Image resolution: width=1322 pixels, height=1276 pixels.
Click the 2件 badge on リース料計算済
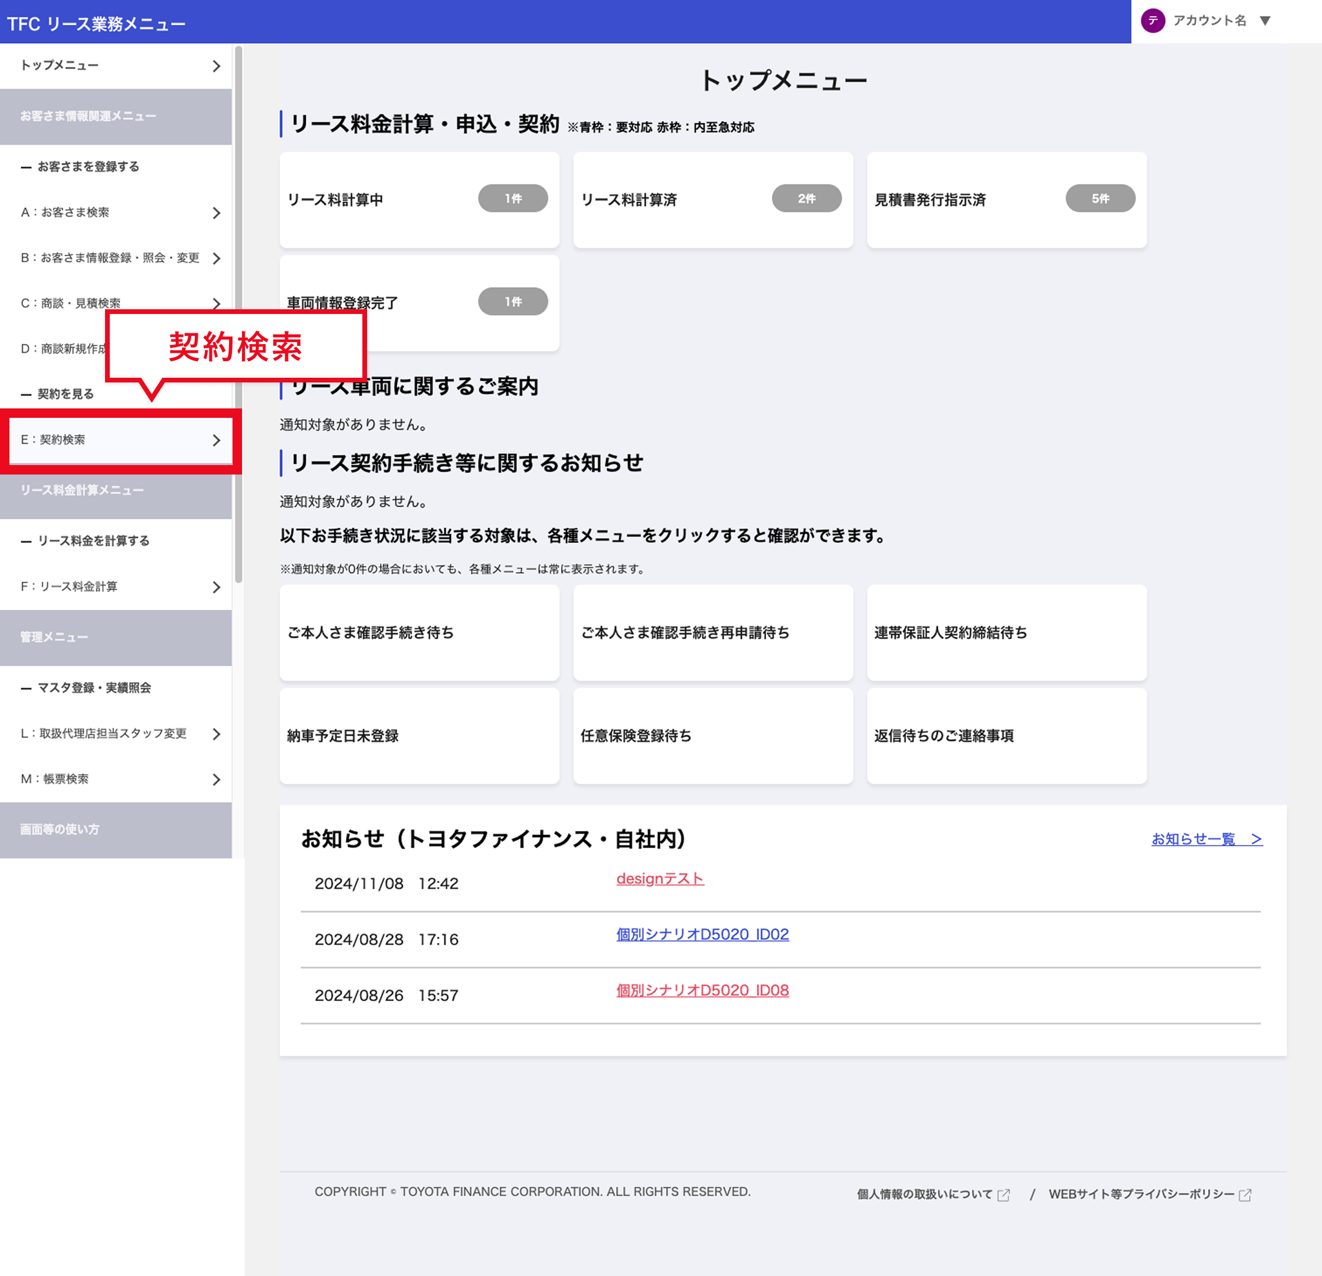[x=807, y=198]
